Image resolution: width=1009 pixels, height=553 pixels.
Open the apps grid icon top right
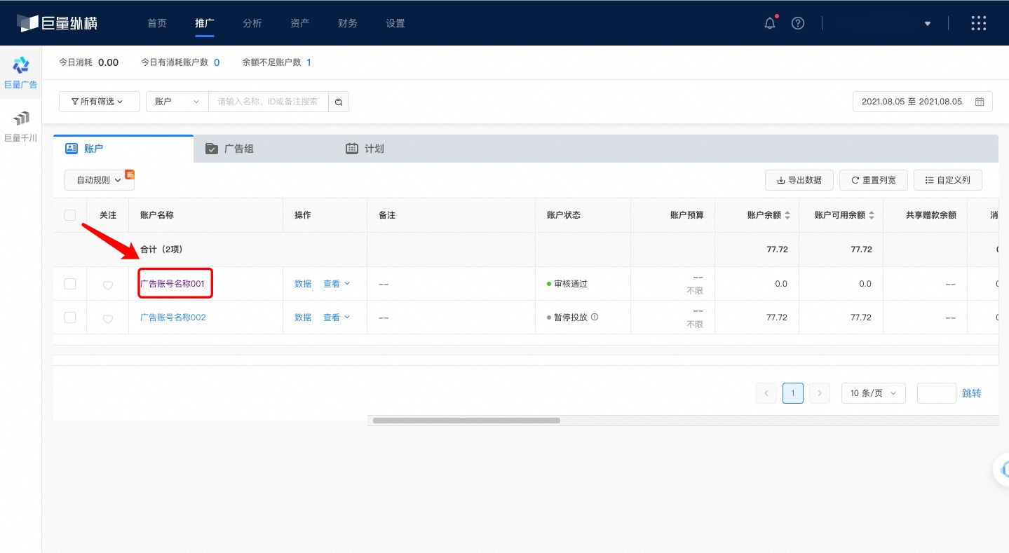(978, 22)
